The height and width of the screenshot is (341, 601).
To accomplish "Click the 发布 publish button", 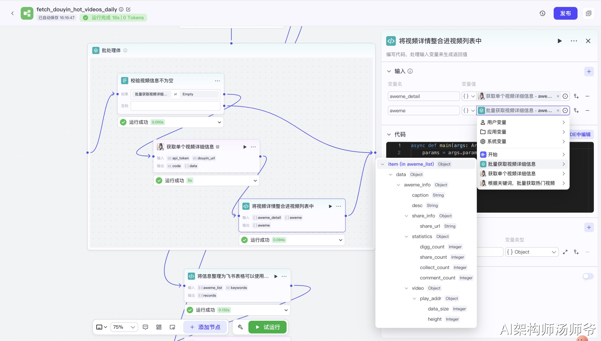I will pyautogui.click(x=565, y=13).
